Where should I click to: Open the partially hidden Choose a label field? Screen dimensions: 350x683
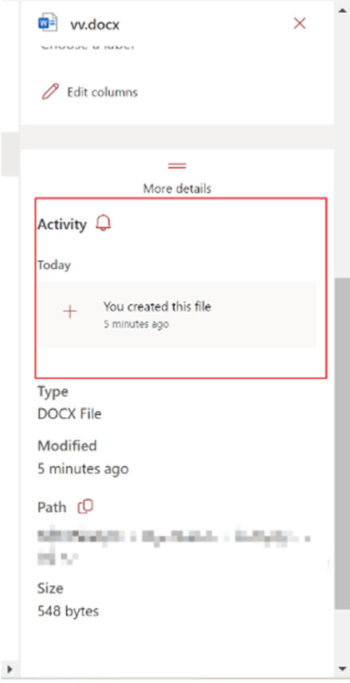point(88,46)
